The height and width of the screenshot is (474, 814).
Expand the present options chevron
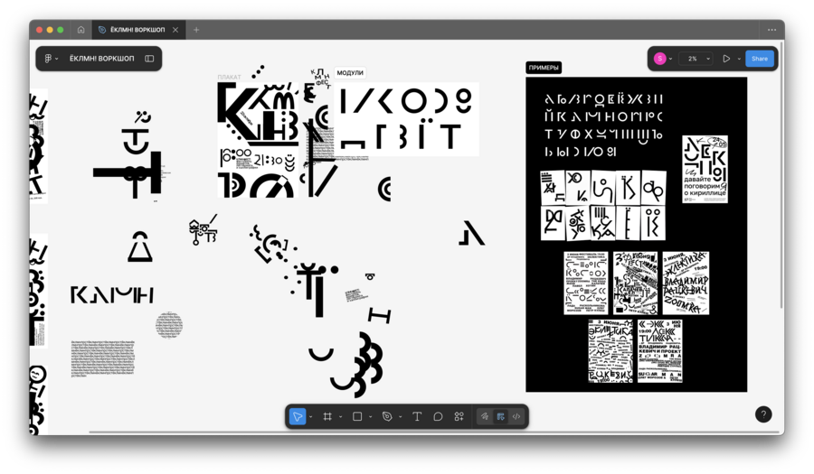click(x=739, y=59)
